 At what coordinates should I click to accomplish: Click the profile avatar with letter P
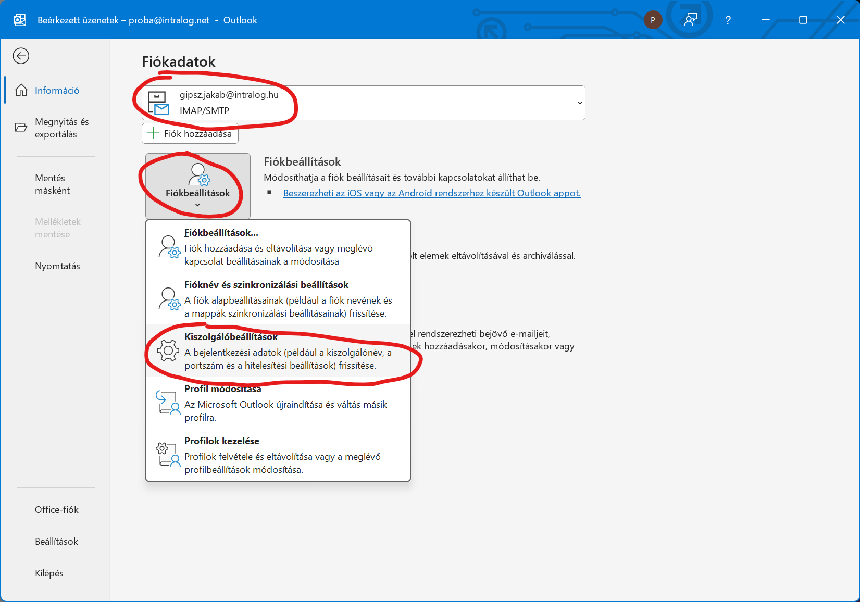point(653,20)
